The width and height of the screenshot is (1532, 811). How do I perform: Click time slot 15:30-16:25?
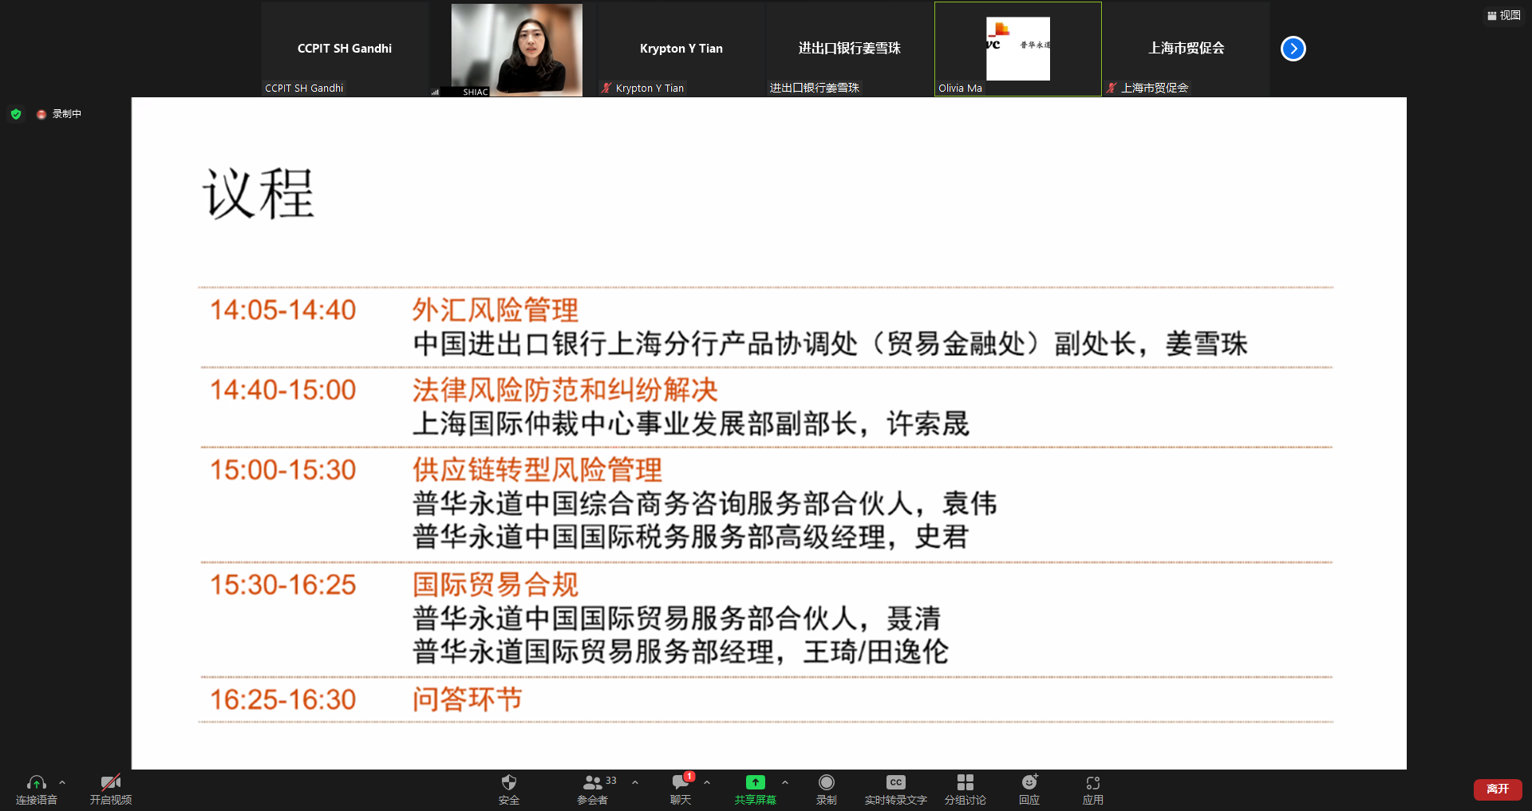pyautogui.click(x=282, y=585)
